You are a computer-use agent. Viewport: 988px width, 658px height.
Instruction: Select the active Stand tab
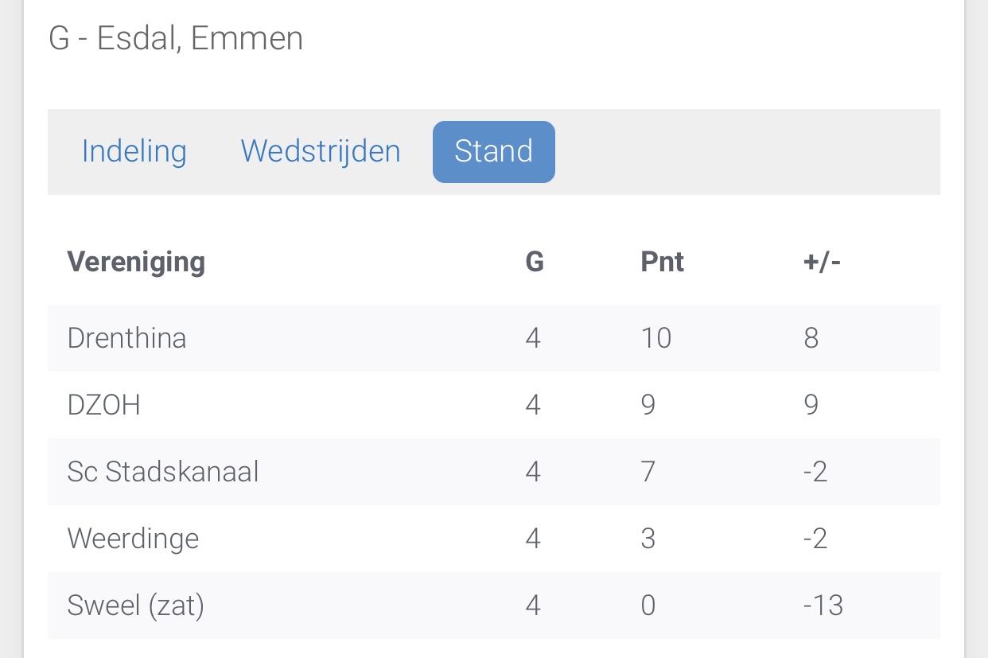494,152
